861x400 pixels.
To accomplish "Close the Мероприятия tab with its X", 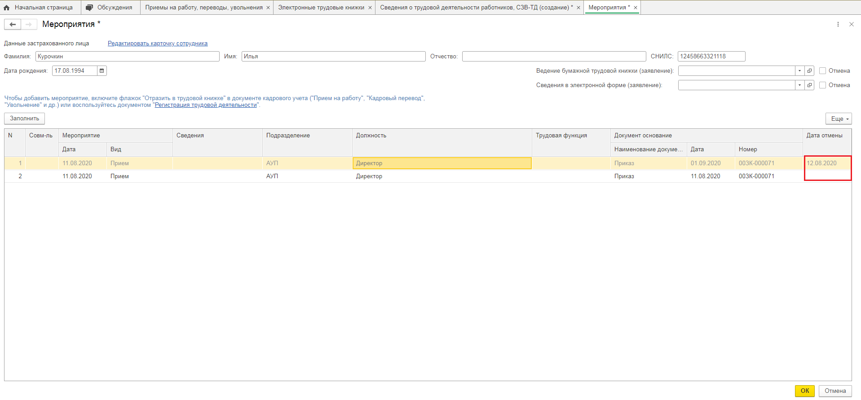I will point(636,8).
